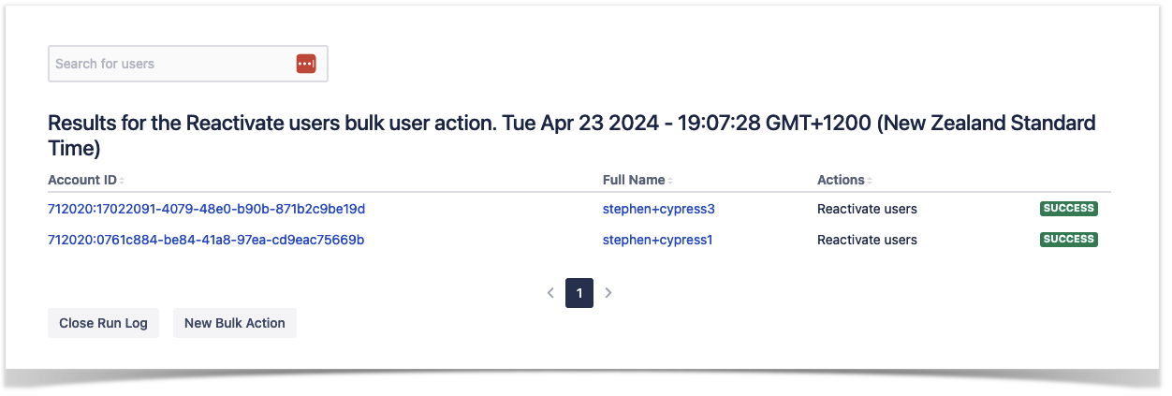The width and height of the screenshot is (1172, 396).
Task: Click the Account ID column header
Action: tap(81, 180)
